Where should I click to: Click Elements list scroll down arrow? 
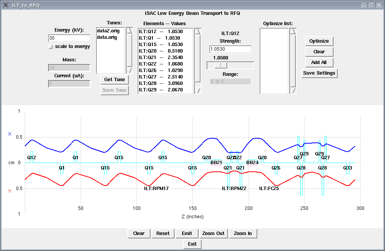pyautogui.click(x=197, y=90)
